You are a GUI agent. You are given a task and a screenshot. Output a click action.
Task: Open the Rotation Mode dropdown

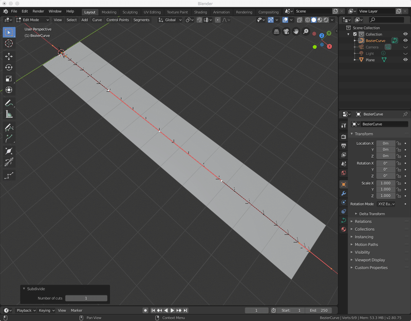coord(386,204)
